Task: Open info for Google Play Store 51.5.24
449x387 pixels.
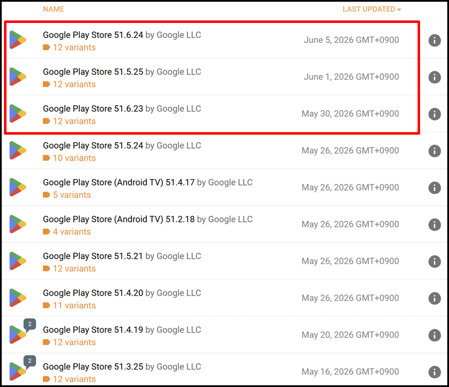Action: (435, 151)
